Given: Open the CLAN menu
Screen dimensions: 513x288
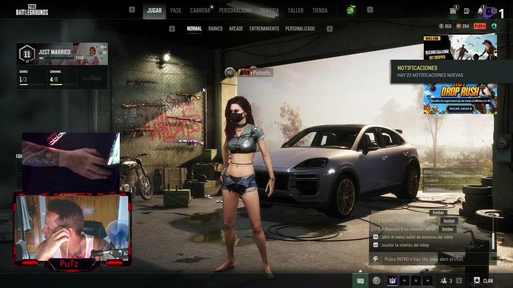Looking at the screenshot, I should click(483, 281).
